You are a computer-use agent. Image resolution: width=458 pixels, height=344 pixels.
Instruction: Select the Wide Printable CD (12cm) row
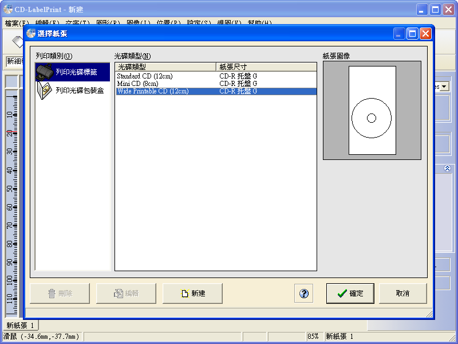[x=153, y=91]
